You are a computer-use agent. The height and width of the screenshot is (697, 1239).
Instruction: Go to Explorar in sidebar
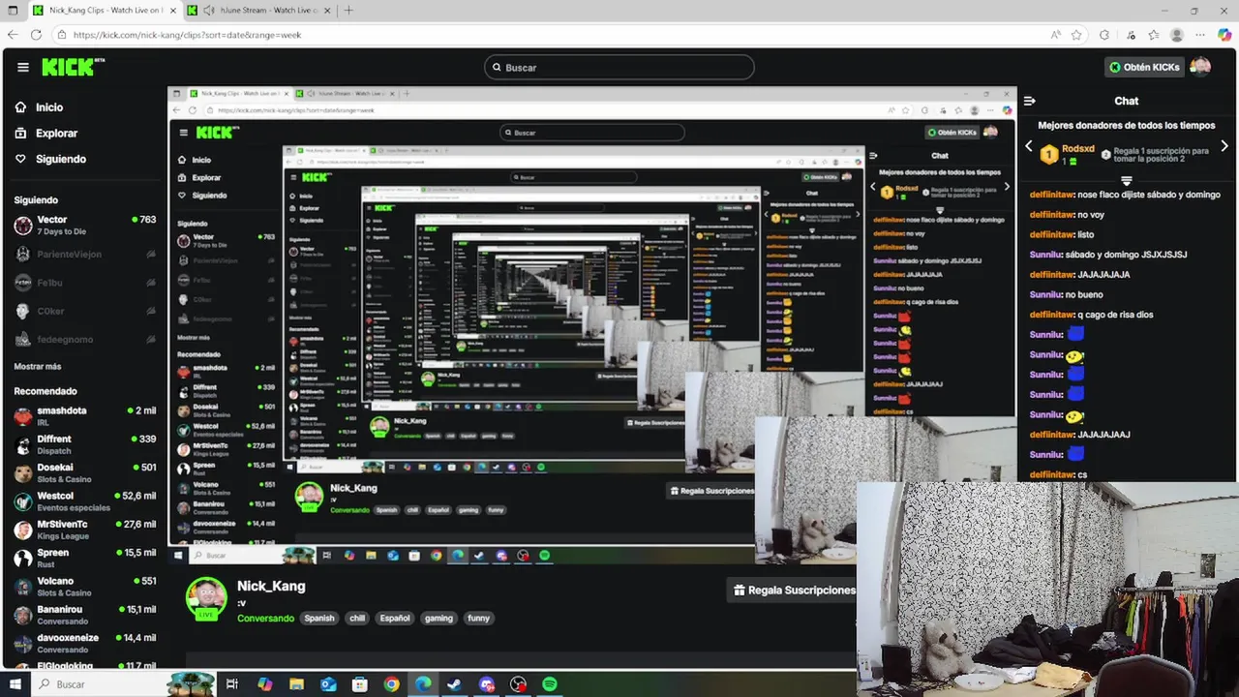pos(56,133)
